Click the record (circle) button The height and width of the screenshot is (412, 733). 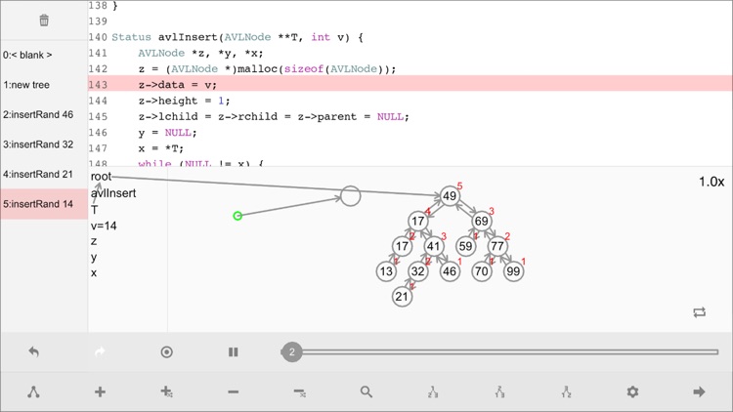pyautogui.click(x=166, y=351)
